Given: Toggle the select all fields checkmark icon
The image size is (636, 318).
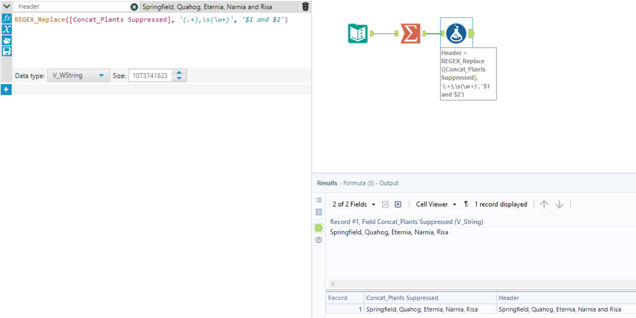Looking at the screenshot, I should click(x=386, y=204).
